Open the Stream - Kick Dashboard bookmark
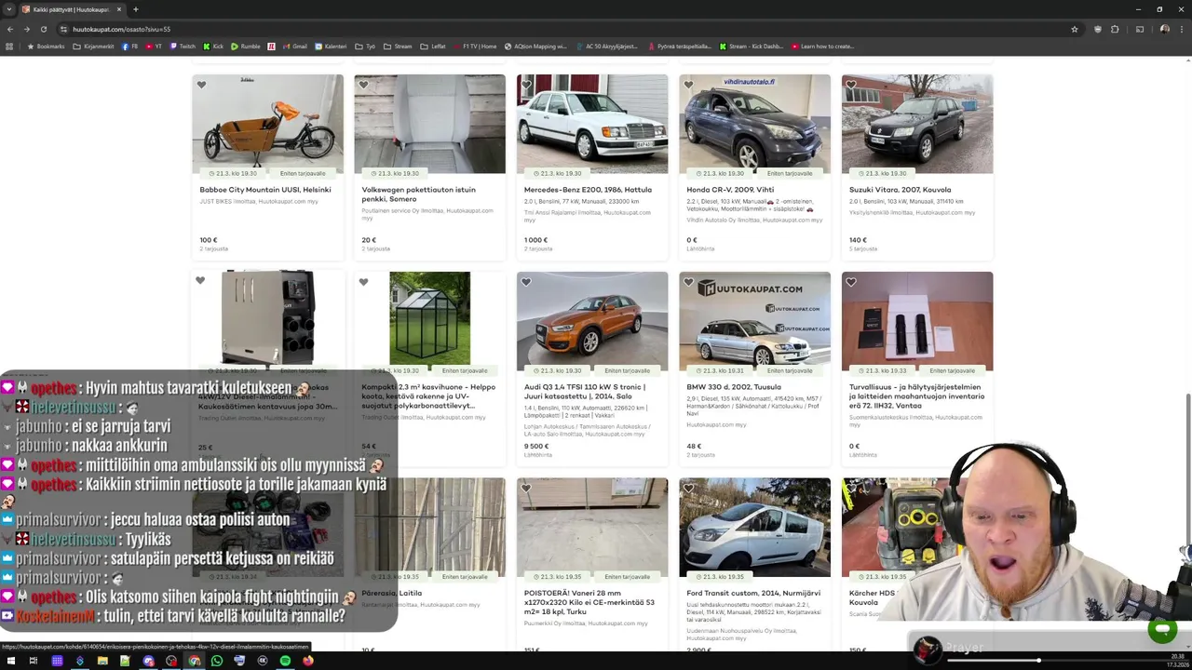The height and width of the screenshot is (670, 1192). coord(752,47)
